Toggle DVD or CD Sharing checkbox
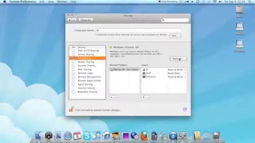 pos(73,51)
